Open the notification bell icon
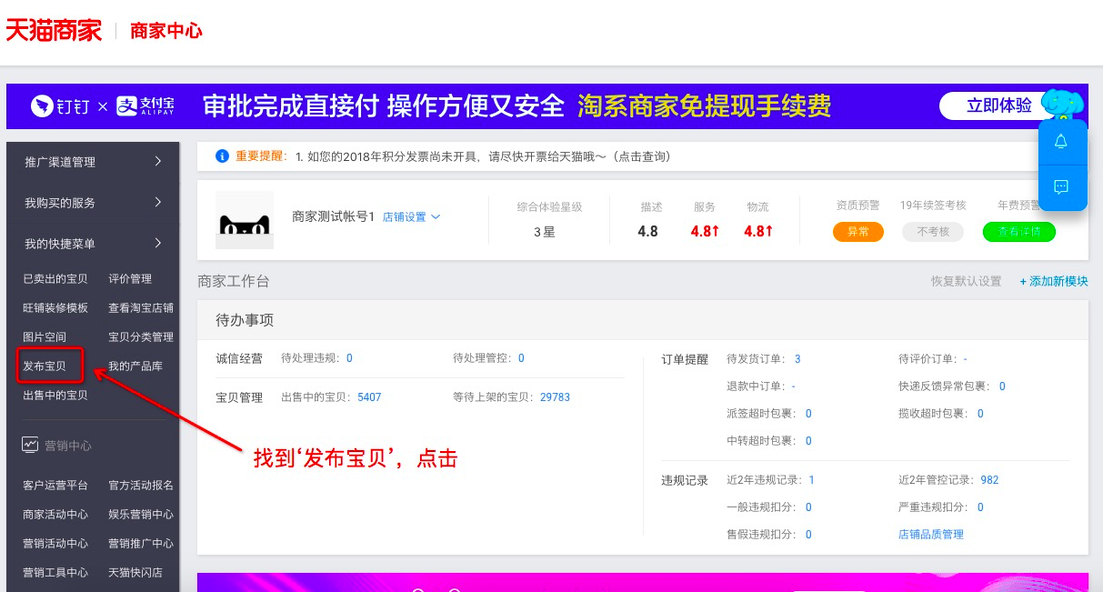 pyautogui.click(x=1061, y=142)
